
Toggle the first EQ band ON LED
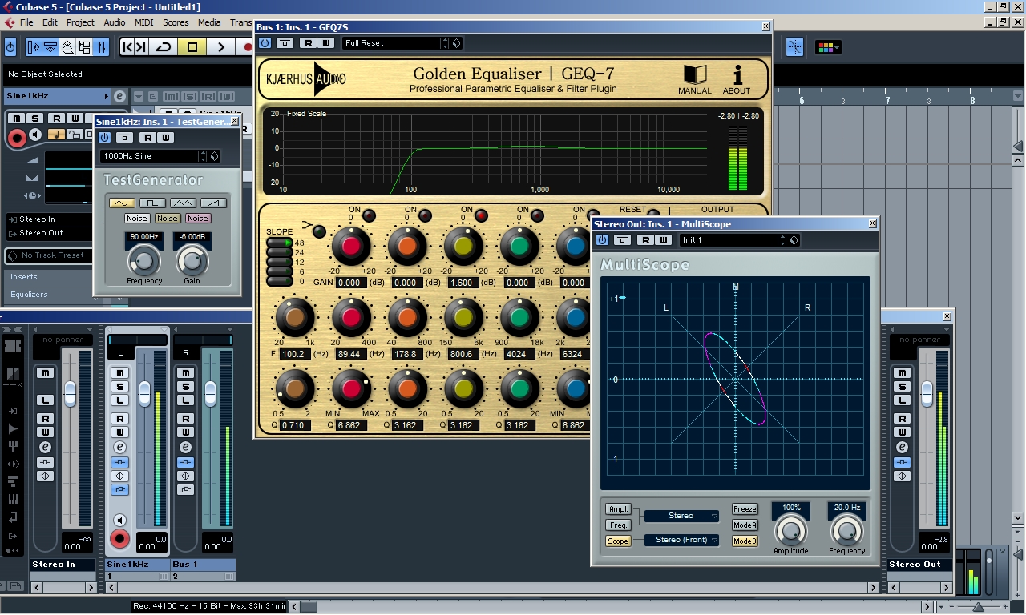[x=369, y=215]
